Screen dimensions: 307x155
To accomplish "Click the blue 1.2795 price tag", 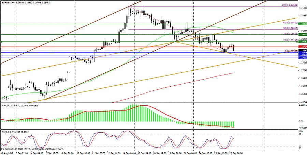I will pyautogui.click(x=302, y=58).
